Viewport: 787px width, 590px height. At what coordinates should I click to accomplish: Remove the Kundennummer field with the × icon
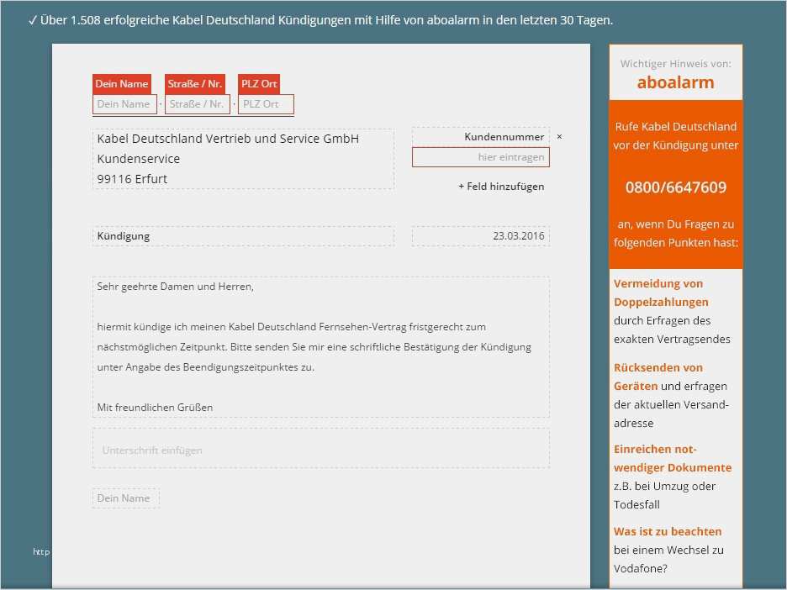559,136
